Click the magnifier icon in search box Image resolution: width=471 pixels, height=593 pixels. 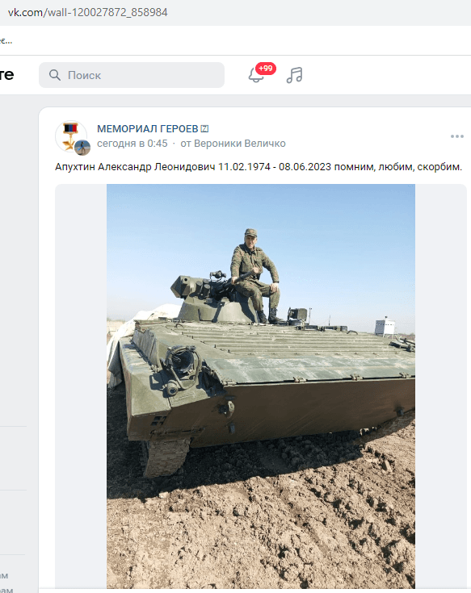[x=55, y=75]
